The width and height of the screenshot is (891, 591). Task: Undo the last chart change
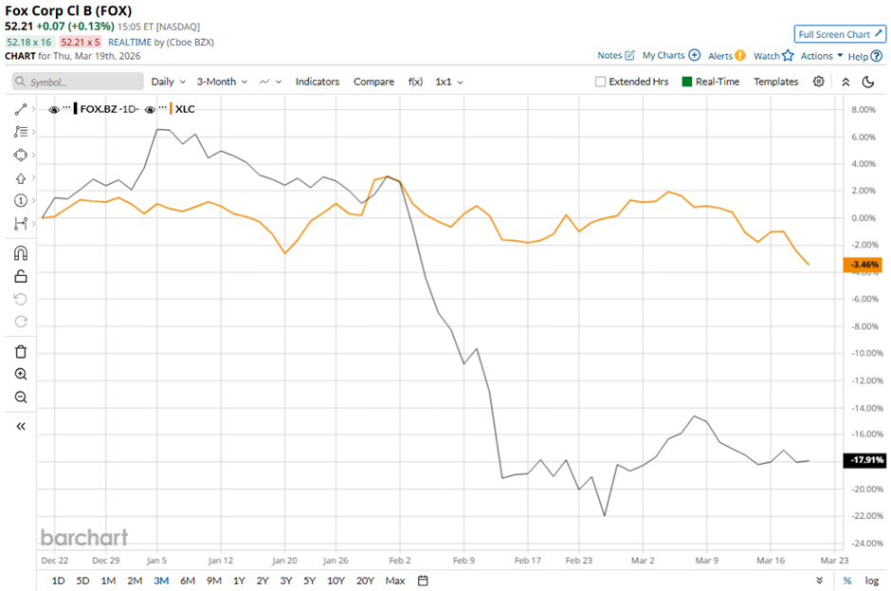coord(21,299)
